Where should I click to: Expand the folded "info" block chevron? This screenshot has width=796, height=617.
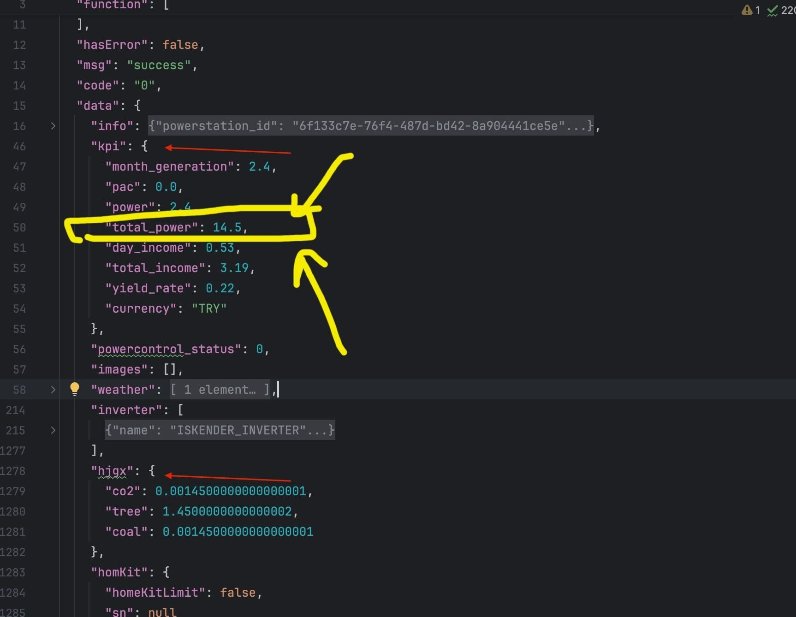[53, 126]
